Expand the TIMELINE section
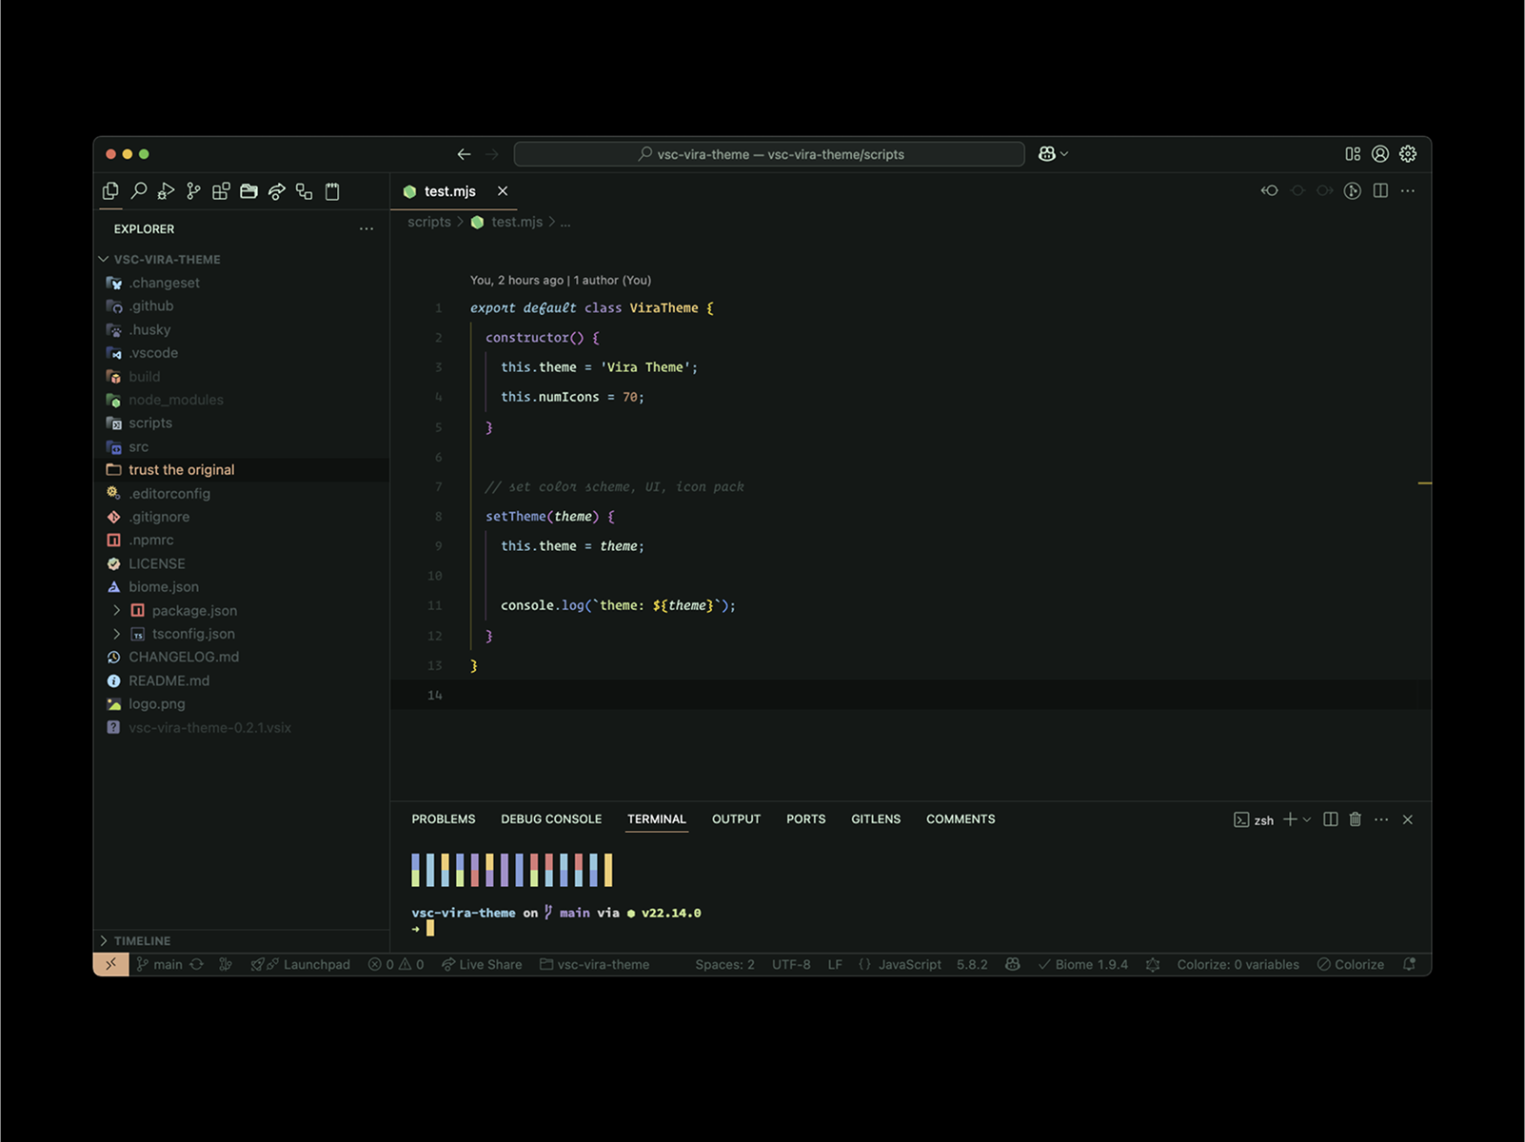 coord(104,940)
